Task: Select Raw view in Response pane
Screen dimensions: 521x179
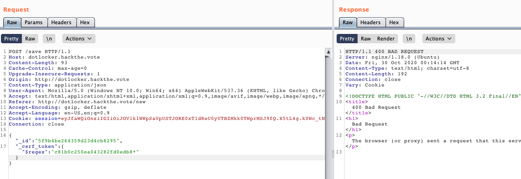Action: pyautogui.click(x=366, y=39)
